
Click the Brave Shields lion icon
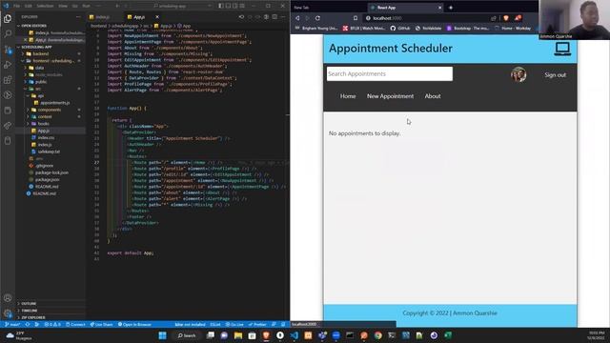506,18
